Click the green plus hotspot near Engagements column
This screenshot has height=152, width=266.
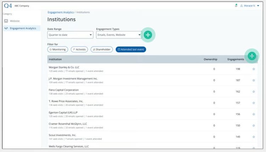pyautogui.click(x=252, y=56)
